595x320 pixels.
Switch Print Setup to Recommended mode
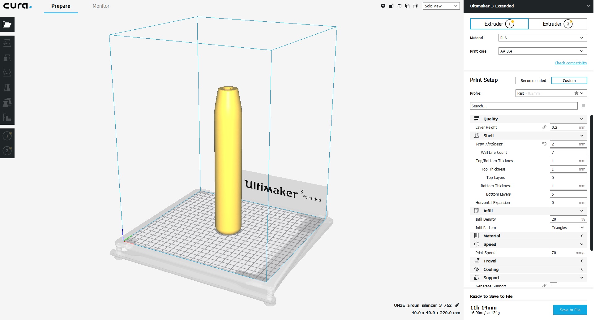[533, 80]
